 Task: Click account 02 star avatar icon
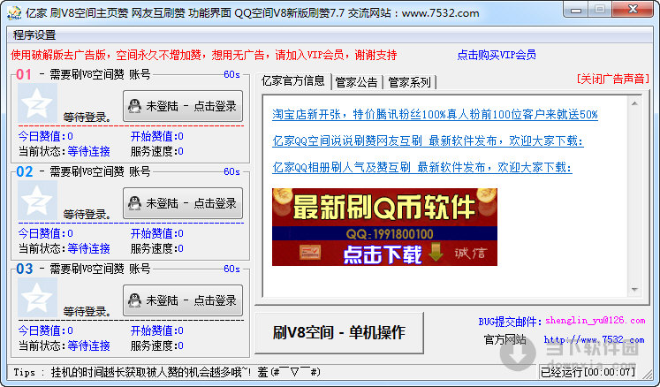pos(37,200)
